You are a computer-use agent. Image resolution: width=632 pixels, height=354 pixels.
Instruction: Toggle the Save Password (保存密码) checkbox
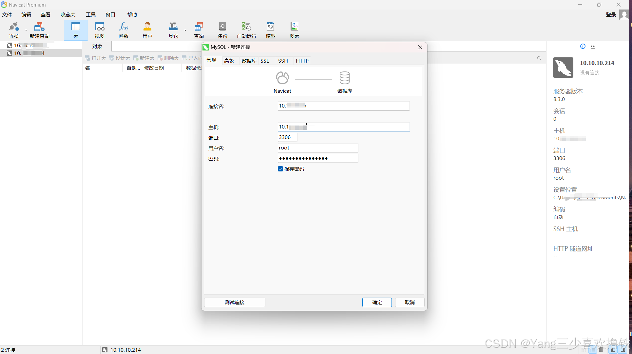pyautogui.click(x=280, y=169)
